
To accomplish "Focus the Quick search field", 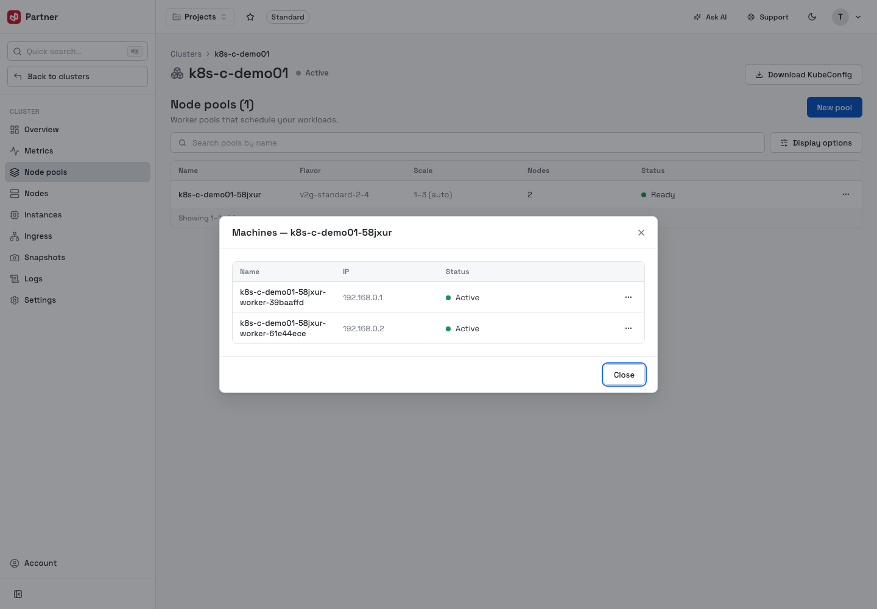I will tap(77, 51).
